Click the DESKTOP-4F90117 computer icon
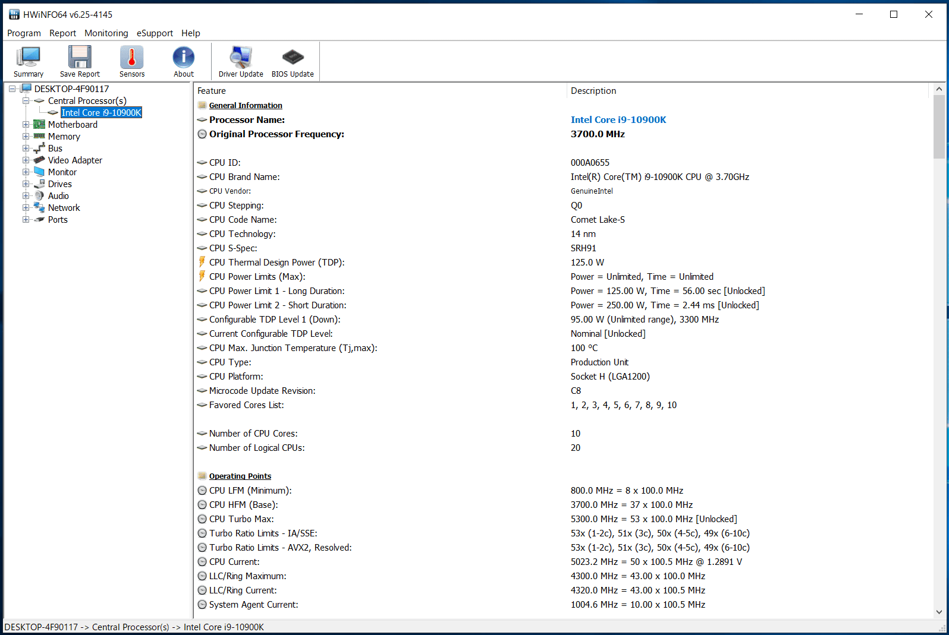The height and width of the screenshot is (635, 949). tap(26, 89)
